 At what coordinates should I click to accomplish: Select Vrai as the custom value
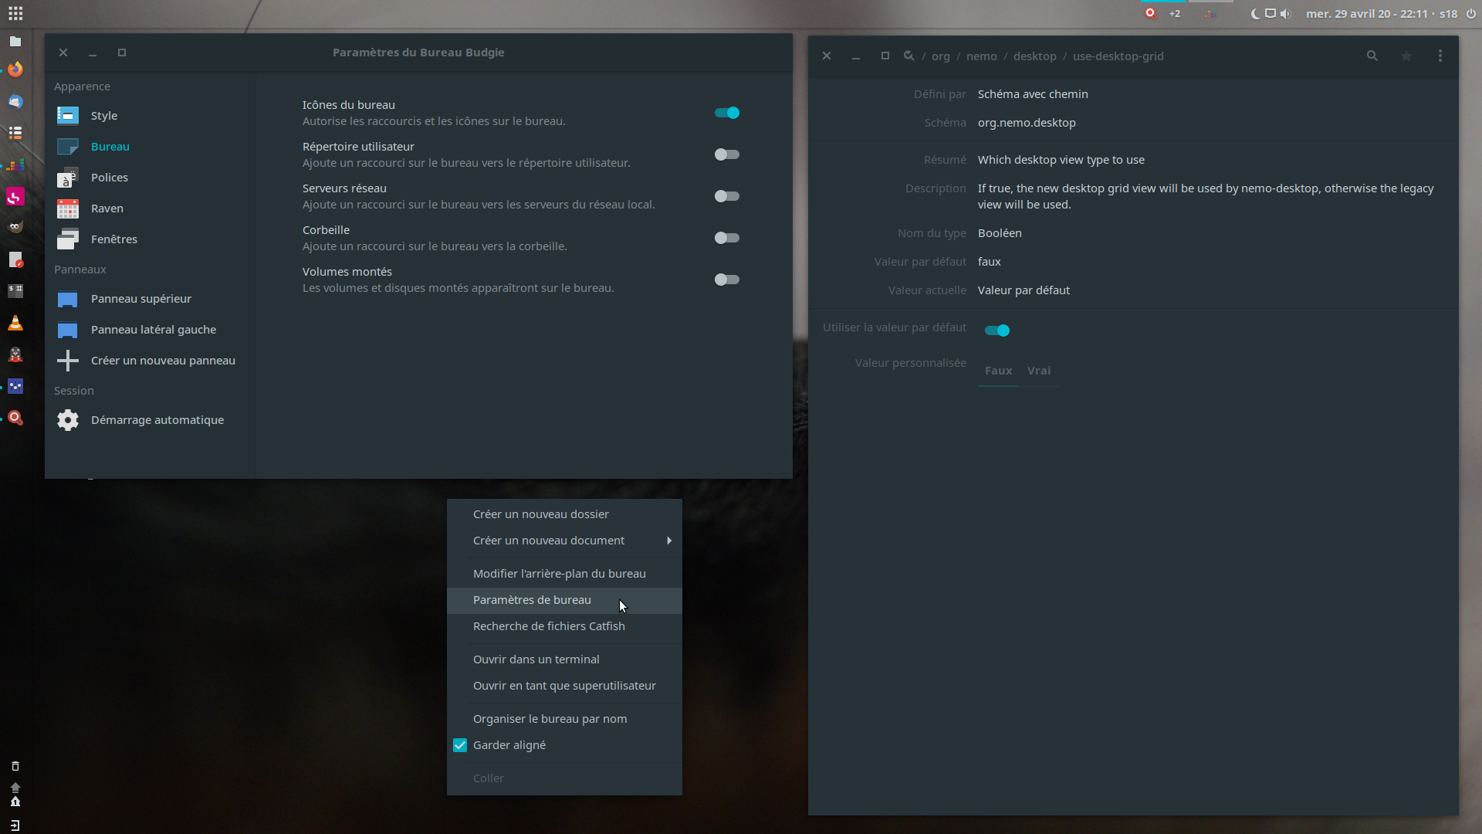[1038, 371]
